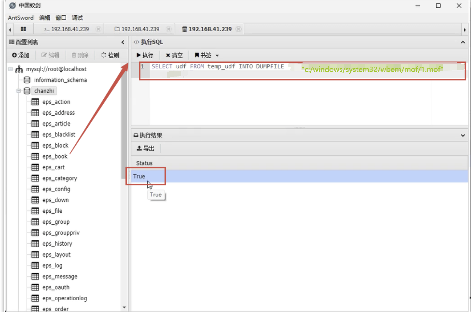The height and width of the screenshot is (312, 471).
Task: Select the chanzhi database
Action: pyautogui.click(x=44, y=91)
